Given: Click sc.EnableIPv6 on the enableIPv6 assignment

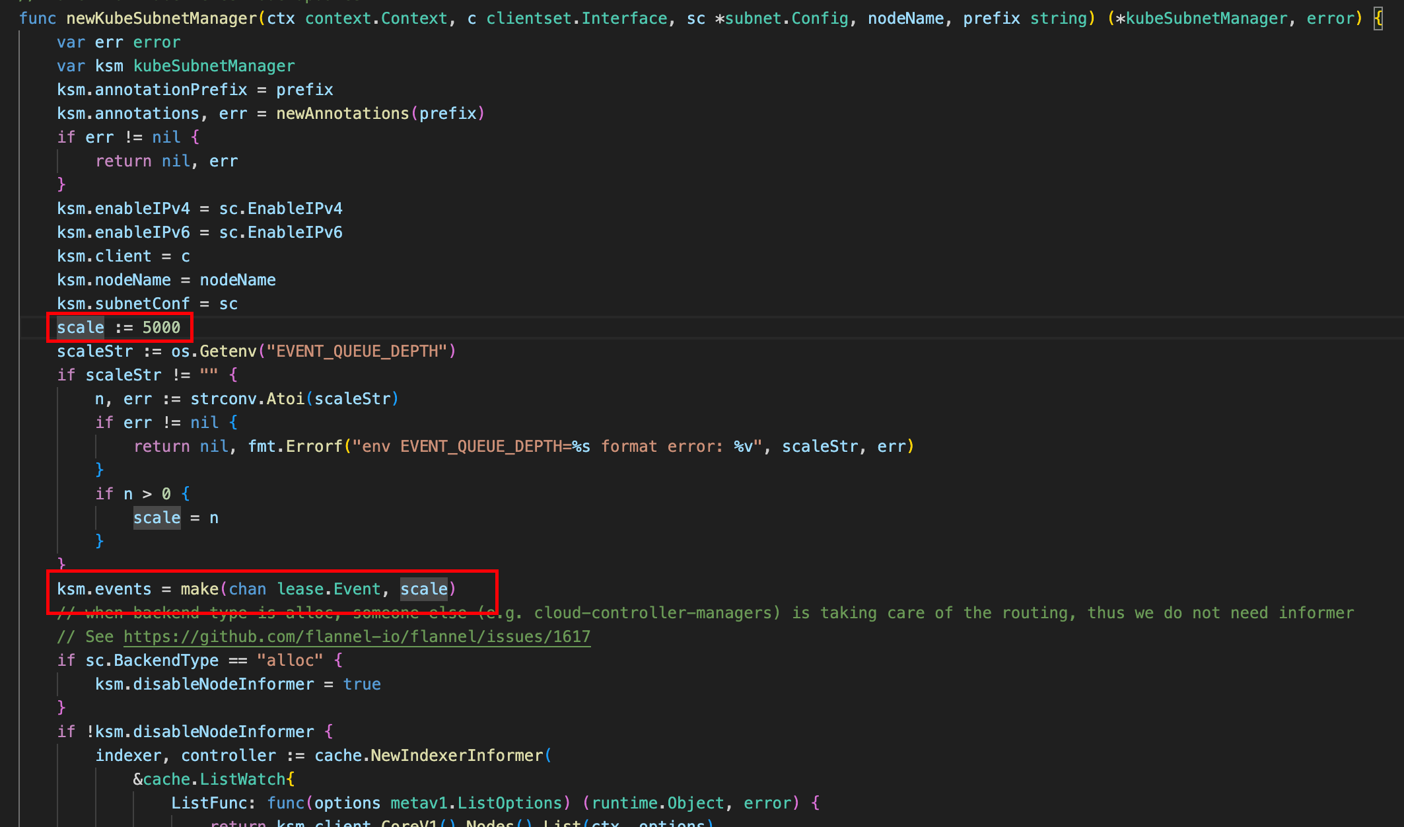Looking at the screenshot, I should (x=281, y=233).
